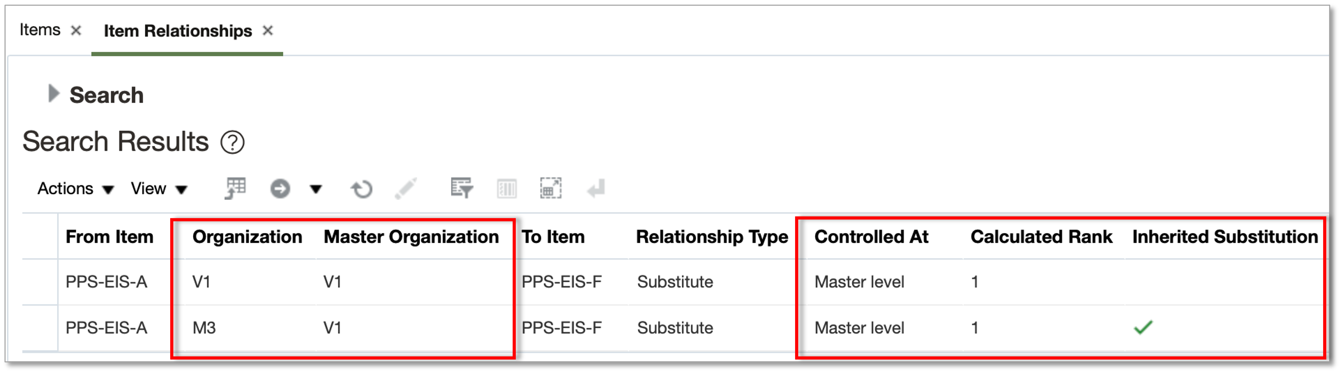Click the Wrap return-arrow icon
This screenshot has width=1341, height=373.
(x=595, y=188)
